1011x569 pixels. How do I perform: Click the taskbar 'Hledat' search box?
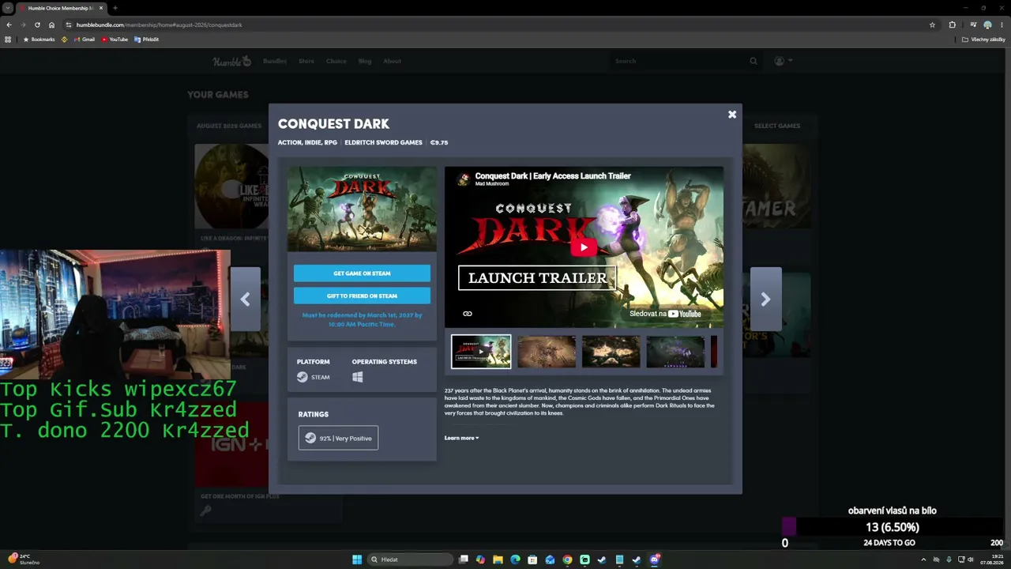click(x=411, y=560)
